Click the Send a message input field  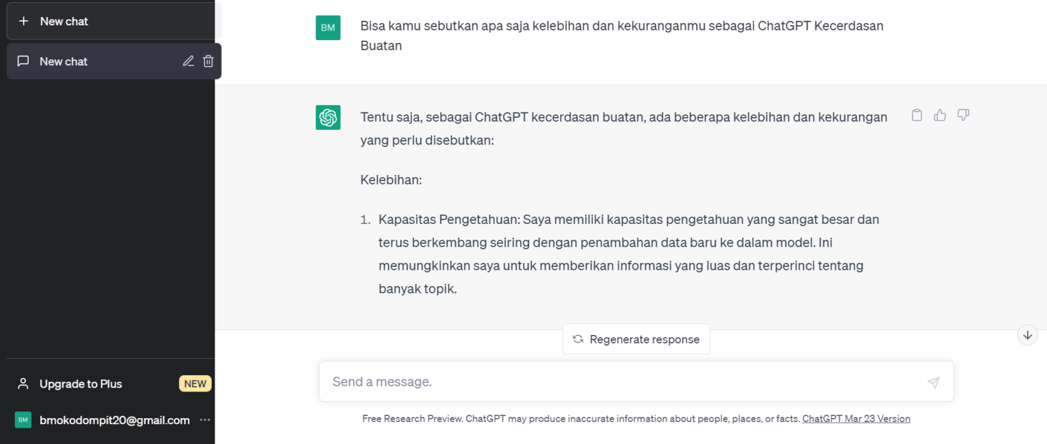pyautogui.click(x=613, y=381)
